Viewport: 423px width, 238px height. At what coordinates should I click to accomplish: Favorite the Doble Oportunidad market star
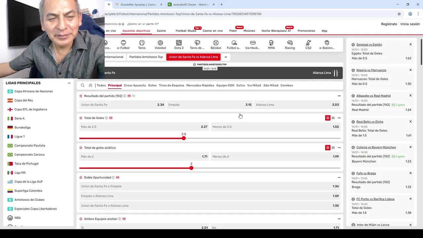pyautogui.click(x=81, y=178)
